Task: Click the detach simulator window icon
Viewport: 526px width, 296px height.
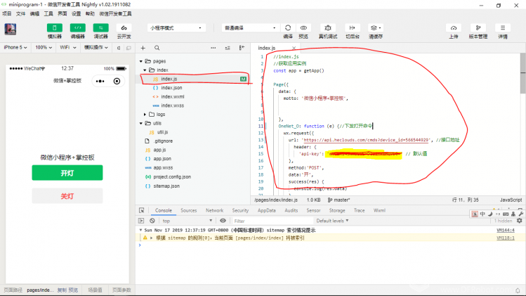Action: click(129, 48)
